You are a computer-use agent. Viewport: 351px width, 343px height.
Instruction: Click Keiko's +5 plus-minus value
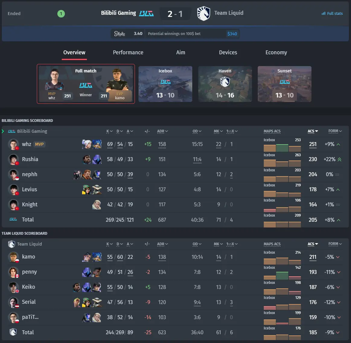pos(148,287)
